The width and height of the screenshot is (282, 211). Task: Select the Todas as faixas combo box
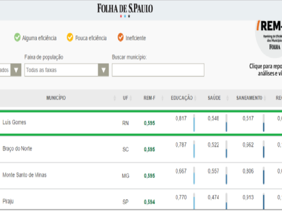[67, 70]
